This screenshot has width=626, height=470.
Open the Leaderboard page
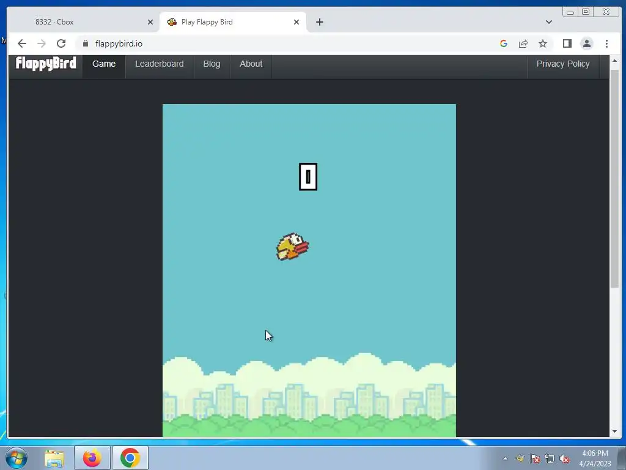coord(160,64)
